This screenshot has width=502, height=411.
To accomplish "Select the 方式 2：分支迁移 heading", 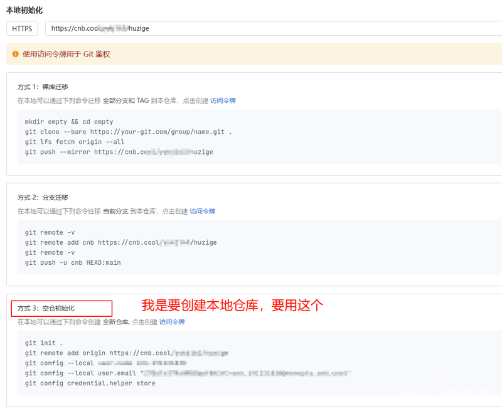I will tap(43, 198).
